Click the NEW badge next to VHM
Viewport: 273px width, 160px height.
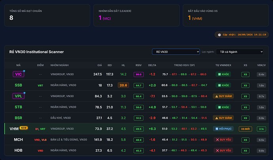click(x=24, y=128)
